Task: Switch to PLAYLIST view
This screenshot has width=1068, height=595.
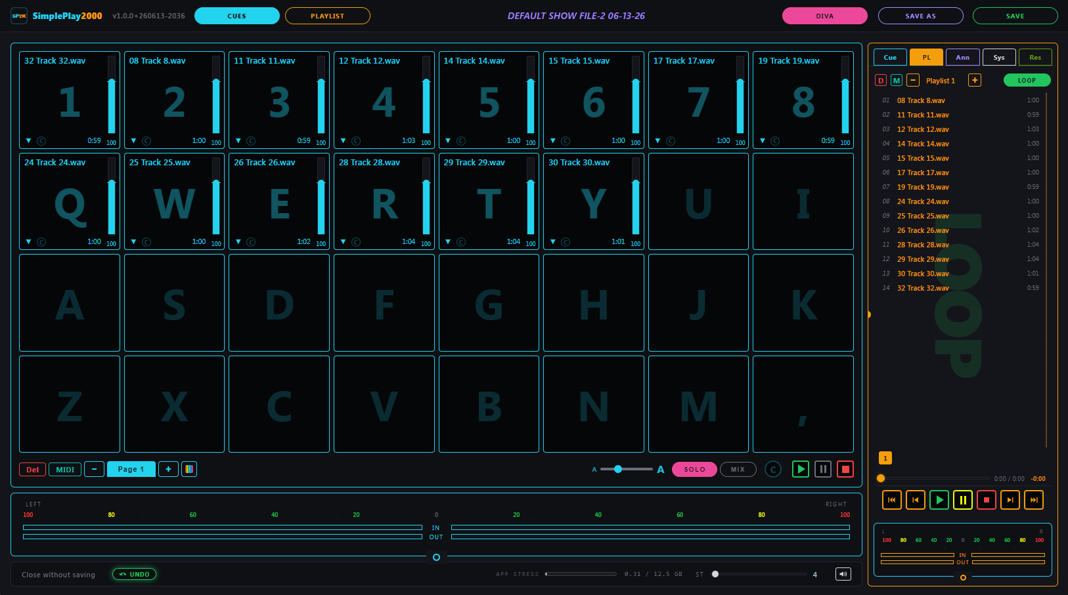Action: (x=328, y=16)
